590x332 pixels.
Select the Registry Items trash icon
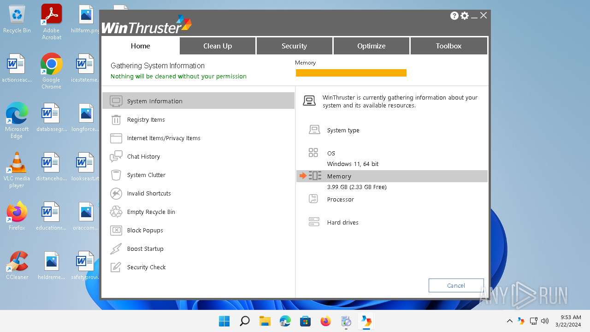pos(116,119)
